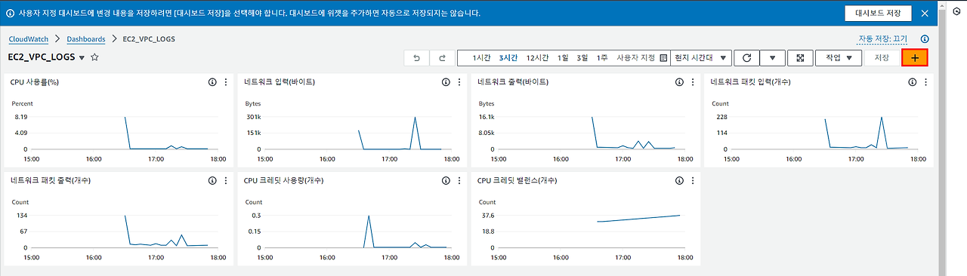Screen dimensions: 967x276
Task: Click the 저장 save button
Action: tap(882, 57)
